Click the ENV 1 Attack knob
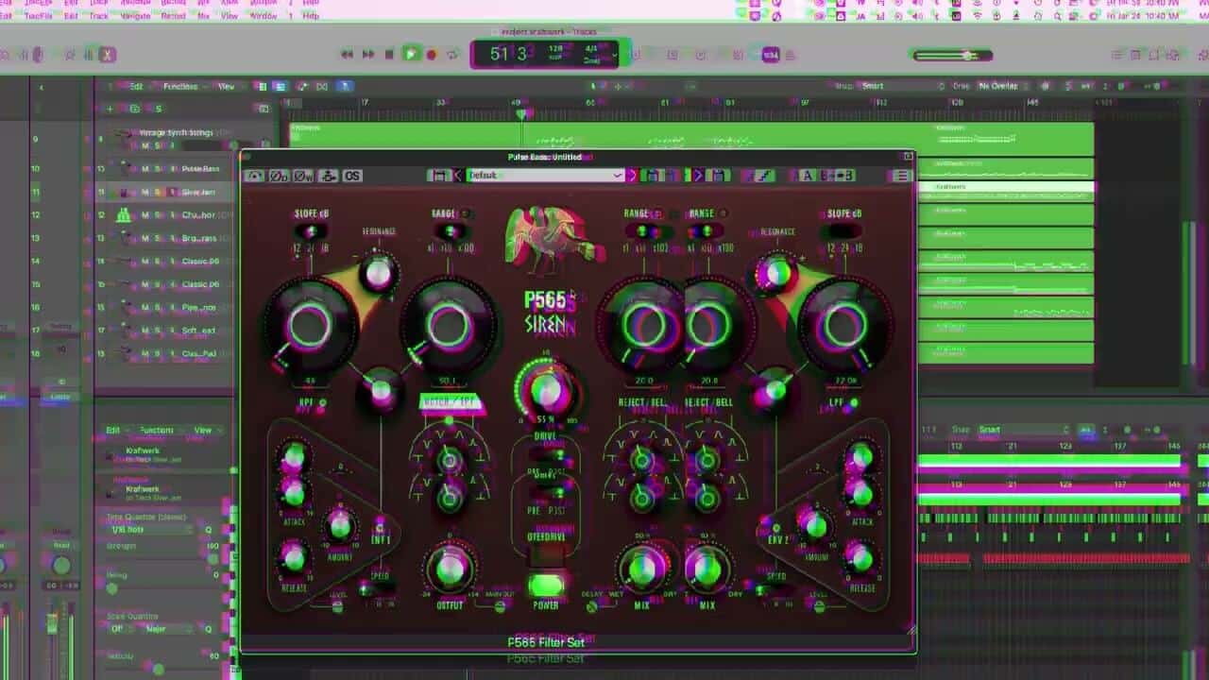 pyautogui.click(x=294, y=493)
